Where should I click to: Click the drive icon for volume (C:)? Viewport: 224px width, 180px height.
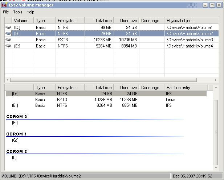[x=8, y=27]
